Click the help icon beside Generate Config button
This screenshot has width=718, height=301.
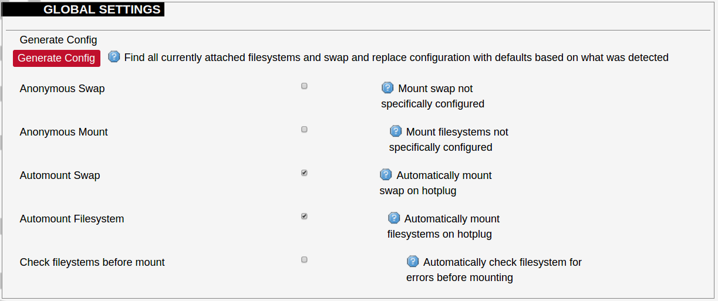[114, 57]
